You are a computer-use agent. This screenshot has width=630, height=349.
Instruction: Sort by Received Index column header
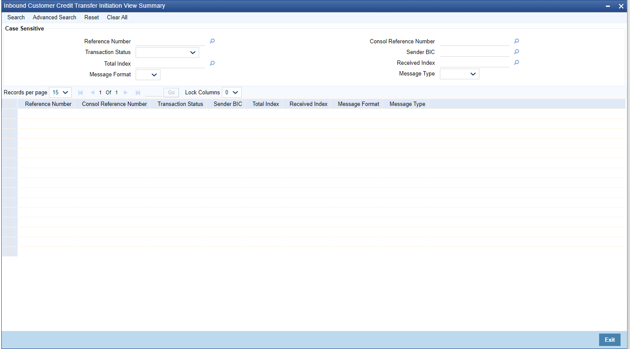pos(309,104)
